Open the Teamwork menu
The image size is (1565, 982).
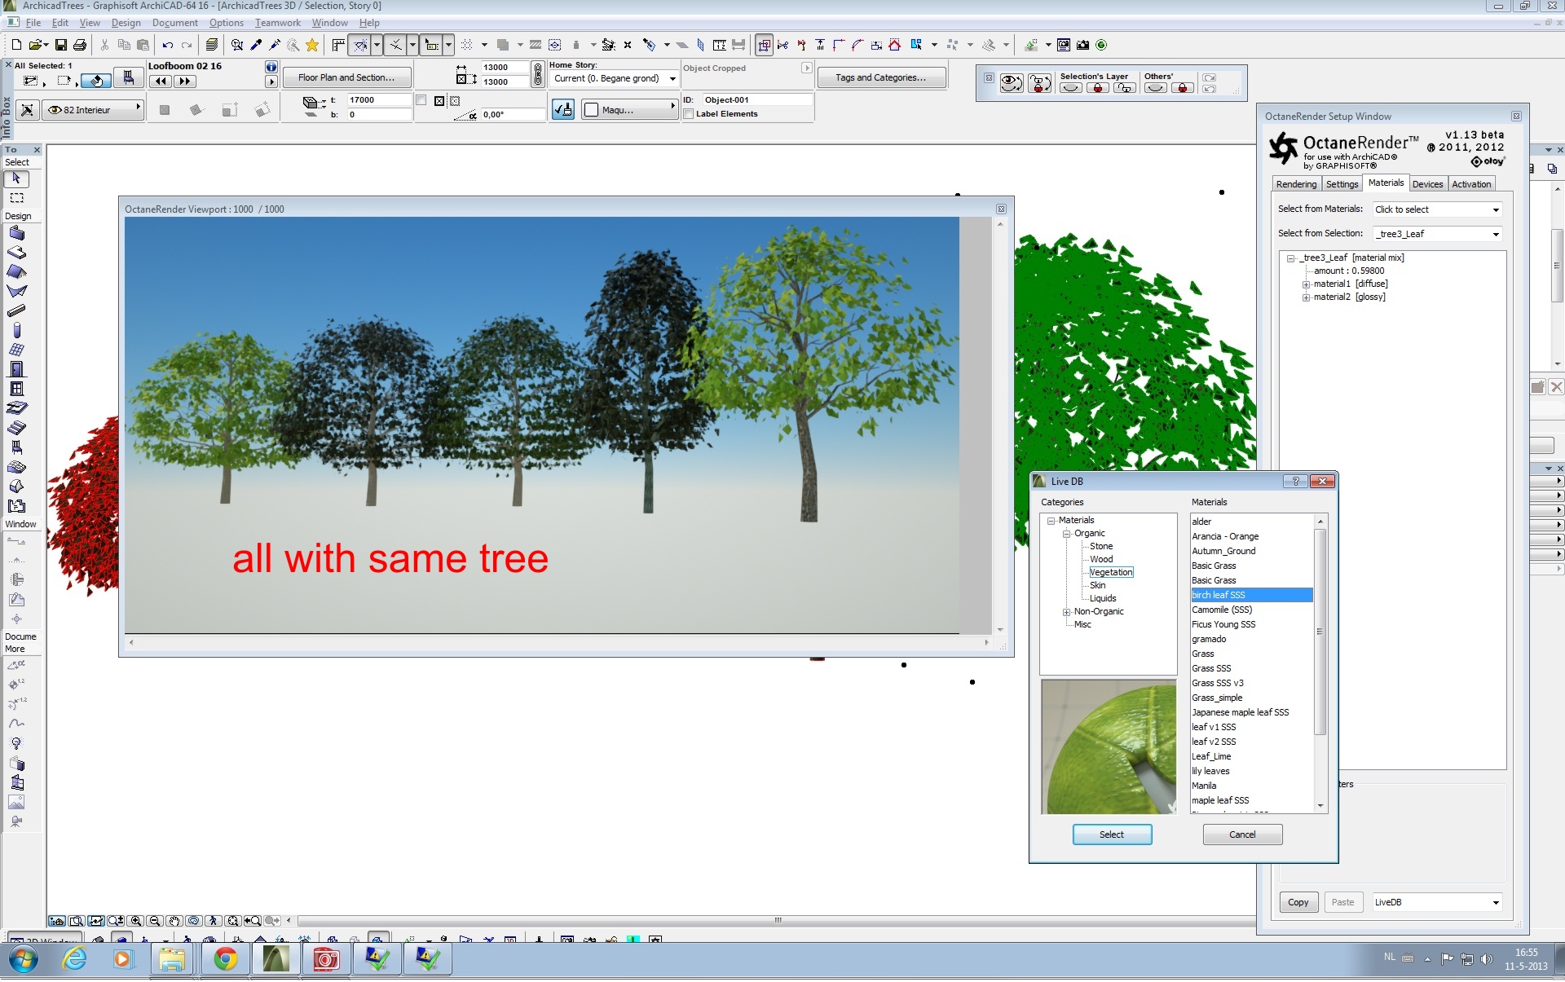tap(277, 23)
